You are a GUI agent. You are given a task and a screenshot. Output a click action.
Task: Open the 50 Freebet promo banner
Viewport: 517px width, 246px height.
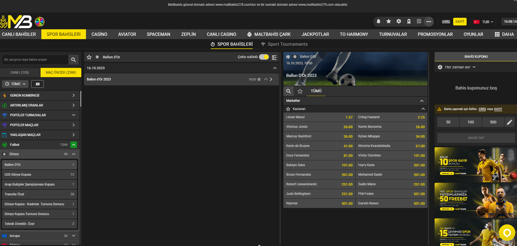click(x=476, y=200)
